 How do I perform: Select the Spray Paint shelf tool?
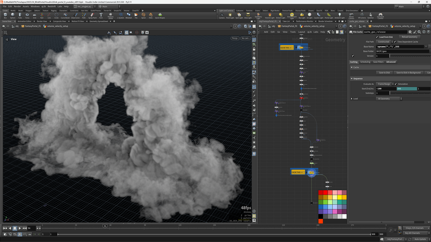92,15
